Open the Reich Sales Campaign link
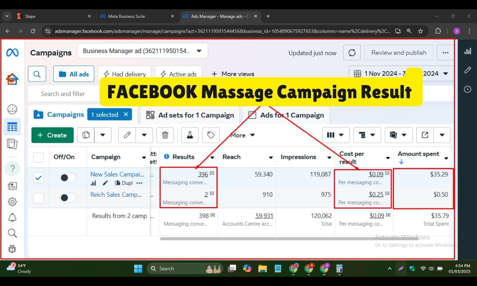The width and height of the screenshot is (477, 286). click(x=116, y=195)
